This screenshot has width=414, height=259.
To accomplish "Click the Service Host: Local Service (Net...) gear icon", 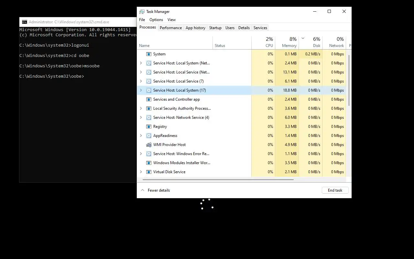I will click(x=149, y=72).
